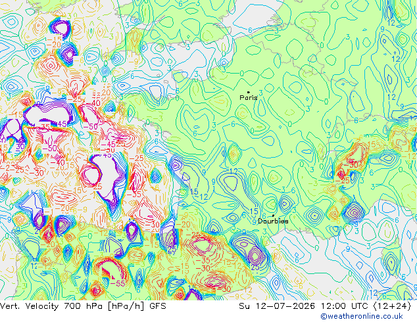Viewport: 417px width, 322px height.
Task: Click the 'Vert. Velocity 700 hPa [hPa/h] GFS' title
Action: [x=83, y=306]
